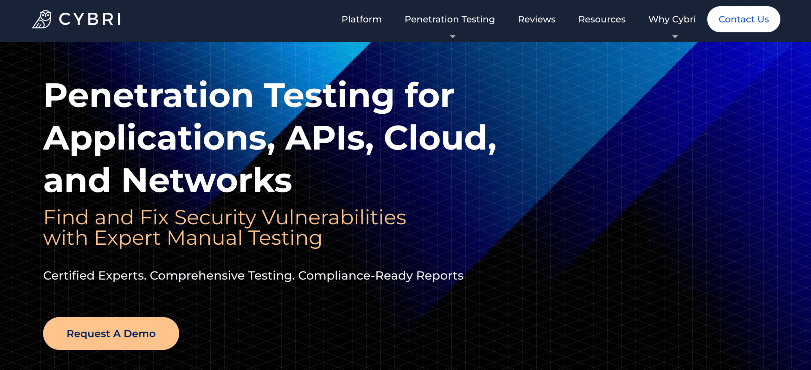Viewport: 811px width, 370px height.
Task: Click 'with Expert Manual Testing' text
Action: tap(182, 238)
